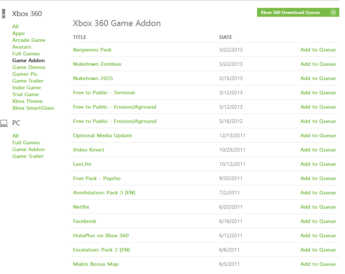Click the 6/20/2011 date cell
This screenshot has height=274, width=345.
click(231, 207)
